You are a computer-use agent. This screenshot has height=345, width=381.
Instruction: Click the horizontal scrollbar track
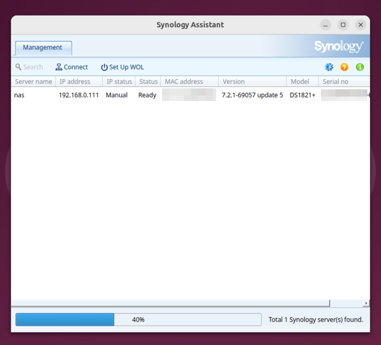click(x=346, y=303)
